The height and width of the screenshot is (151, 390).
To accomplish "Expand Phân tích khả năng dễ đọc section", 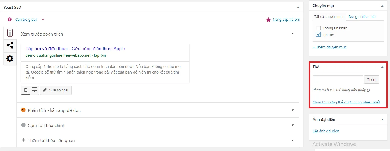I will tap(293, 110).
